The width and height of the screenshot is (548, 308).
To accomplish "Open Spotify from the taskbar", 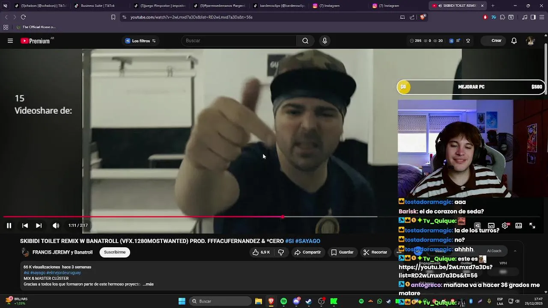I will [x=283, y=301].
